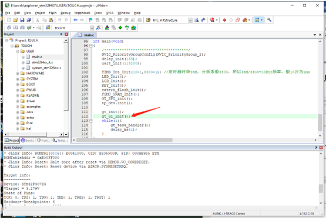Click the Options for Target icon
Image resolution: width=326 pixels, height=218 pixels.
pos(98,28)
